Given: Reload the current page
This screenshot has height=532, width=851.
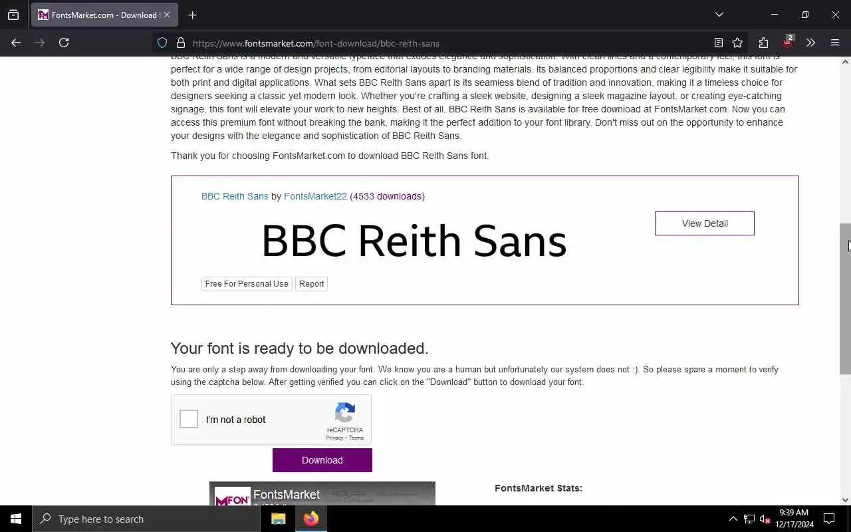Looking at the screenshot, I should click(64, 43).
